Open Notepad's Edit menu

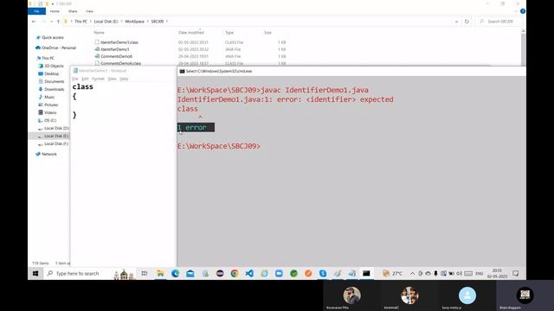point(85,79)
